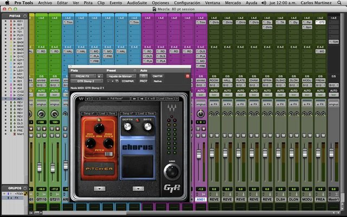This screenshot has height=217, width=347.
Task: Open the GRUPOS list menu icon
Action: (x=25, y=188)
